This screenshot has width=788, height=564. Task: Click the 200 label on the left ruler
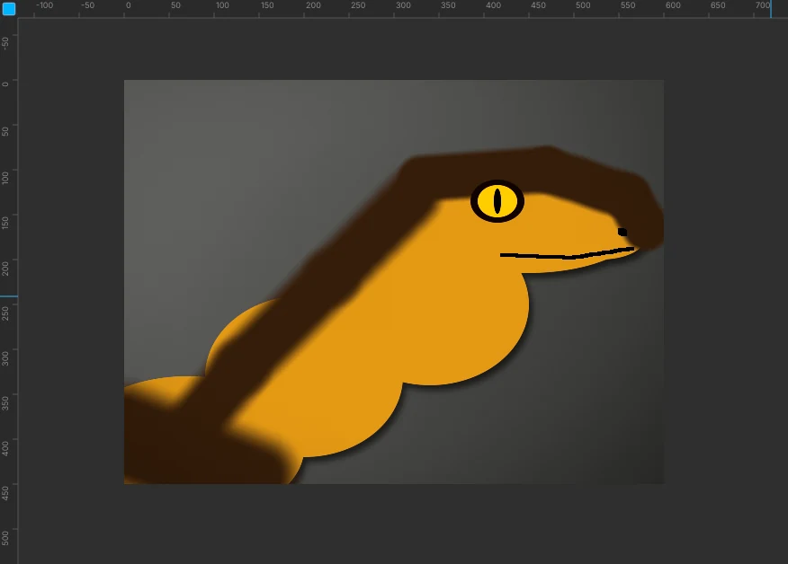5,269
